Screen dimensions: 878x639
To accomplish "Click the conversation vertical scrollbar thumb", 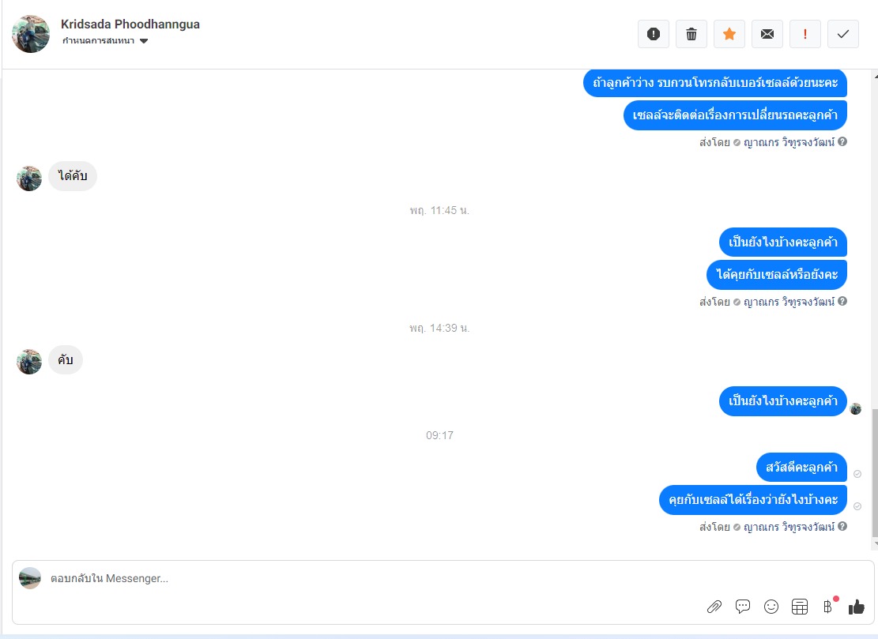I will click(x=875, y=473).
